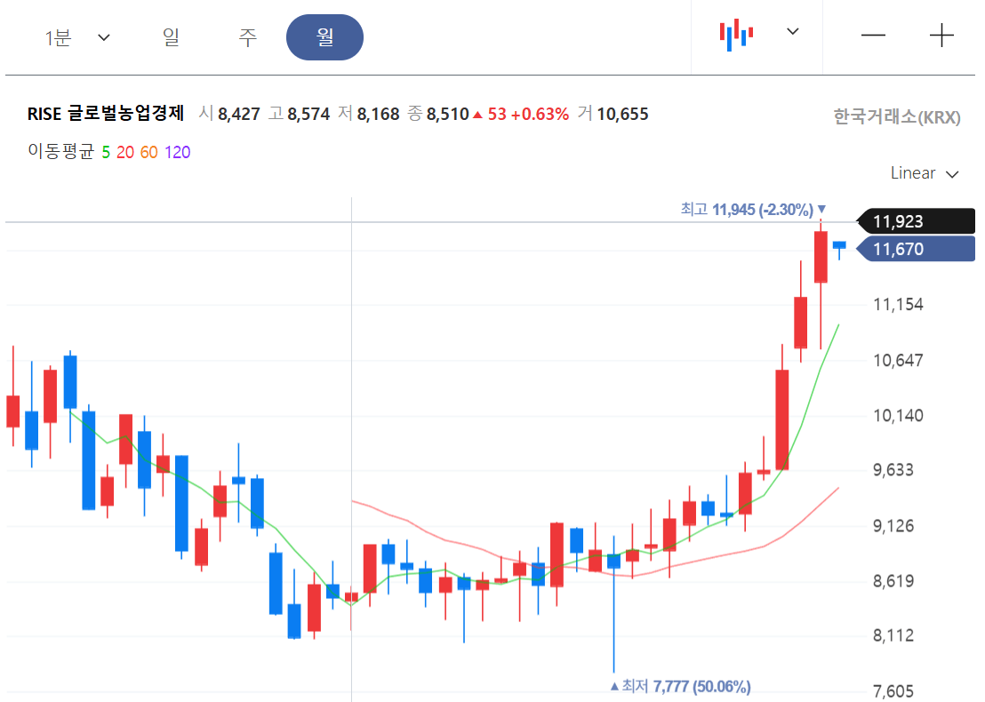
Task: Click the 최저 low marker arrow
Action: [x=613, y=685]
